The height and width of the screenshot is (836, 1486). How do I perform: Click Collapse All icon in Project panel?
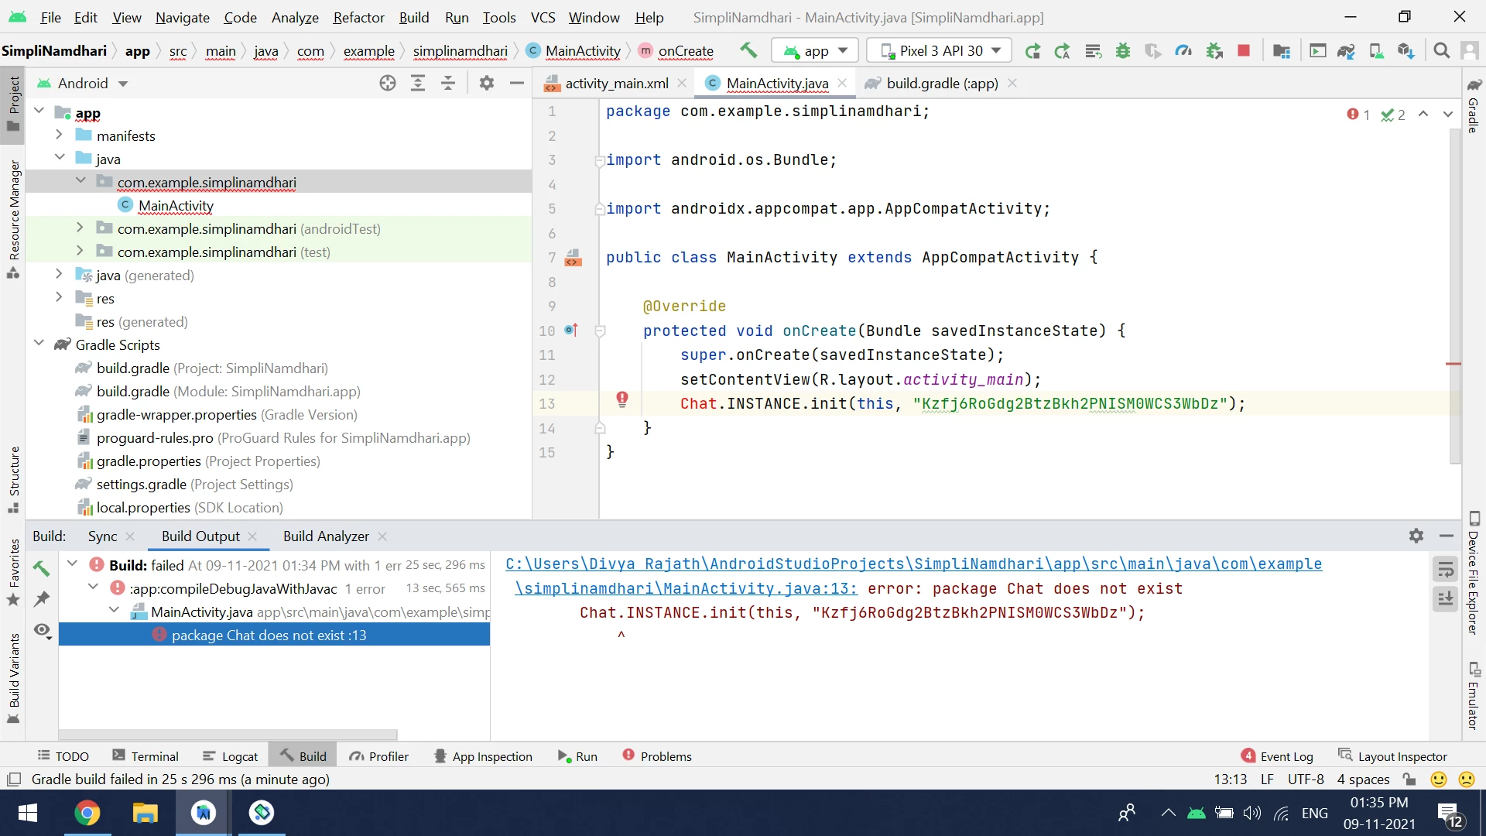coord(448,84)
